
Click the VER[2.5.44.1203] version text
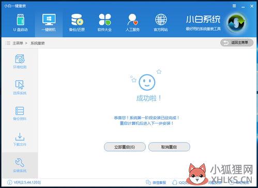27,182
